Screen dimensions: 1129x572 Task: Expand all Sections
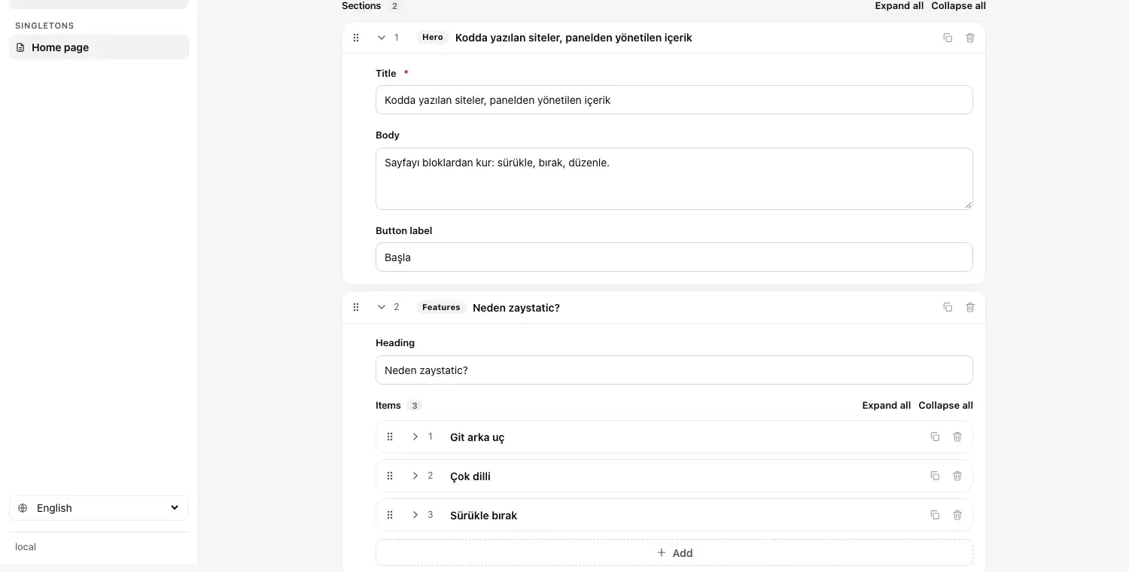point(899,6)
